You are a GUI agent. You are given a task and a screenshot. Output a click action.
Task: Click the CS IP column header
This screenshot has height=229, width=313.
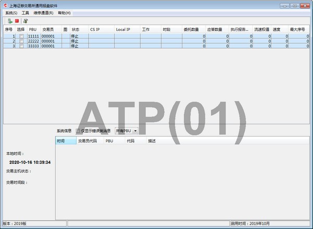tap(101, 30)
